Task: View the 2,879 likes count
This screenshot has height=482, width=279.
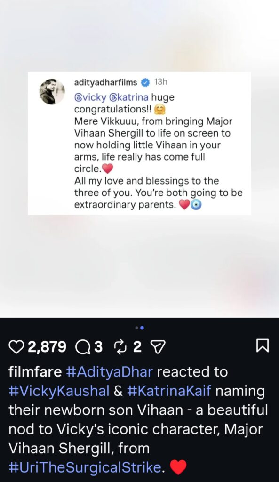Action: click(x=47, y=347)
